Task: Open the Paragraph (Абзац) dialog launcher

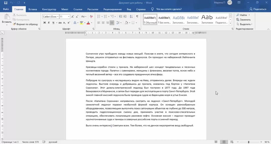Action: (140, 29)
